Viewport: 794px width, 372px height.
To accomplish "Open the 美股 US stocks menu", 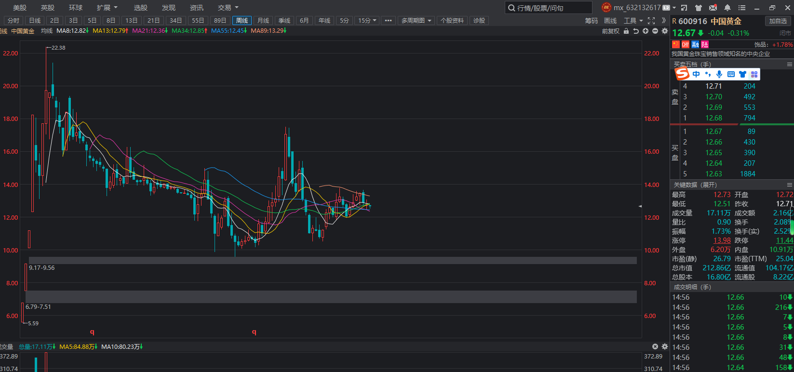I will (x=20, y=8).
